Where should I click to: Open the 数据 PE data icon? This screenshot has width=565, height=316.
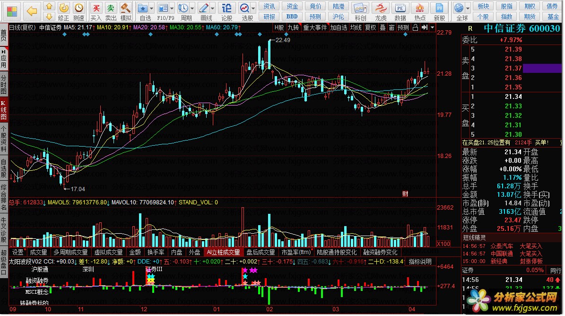click(400, 8)
